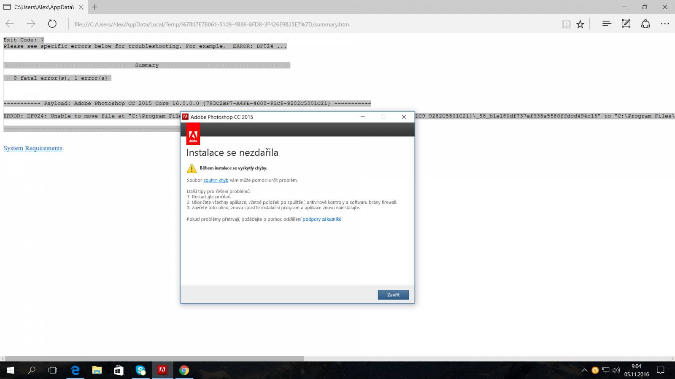Click the right scrollbar arrow
This screenshot has width=675, height=379.
click(672, 359)
